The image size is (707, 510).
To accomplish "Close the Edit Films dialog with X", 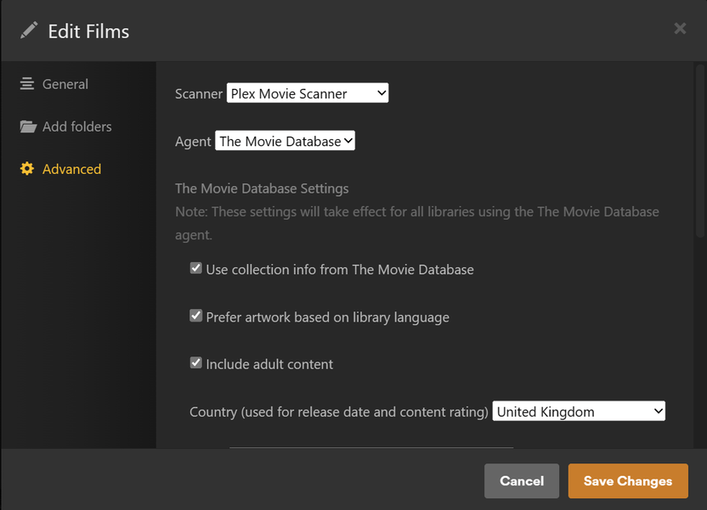I will [x=680, y=28].
